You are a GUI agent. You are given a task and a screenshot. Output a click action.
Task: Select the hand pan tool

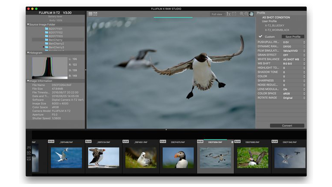251,14
